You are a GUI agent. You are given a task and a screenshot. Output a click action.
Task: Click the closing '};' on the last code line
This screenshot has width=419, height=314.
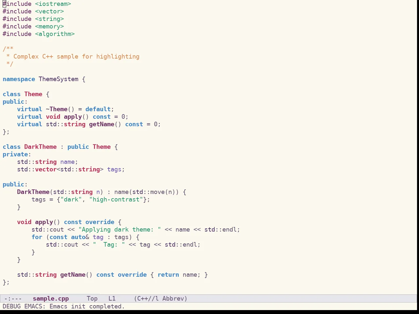coord(6,282)
